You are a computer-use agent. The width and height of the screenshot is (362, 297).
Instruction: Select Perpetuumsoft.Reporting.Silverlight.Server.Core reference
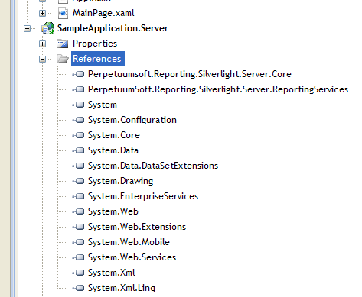pos(190,74)
